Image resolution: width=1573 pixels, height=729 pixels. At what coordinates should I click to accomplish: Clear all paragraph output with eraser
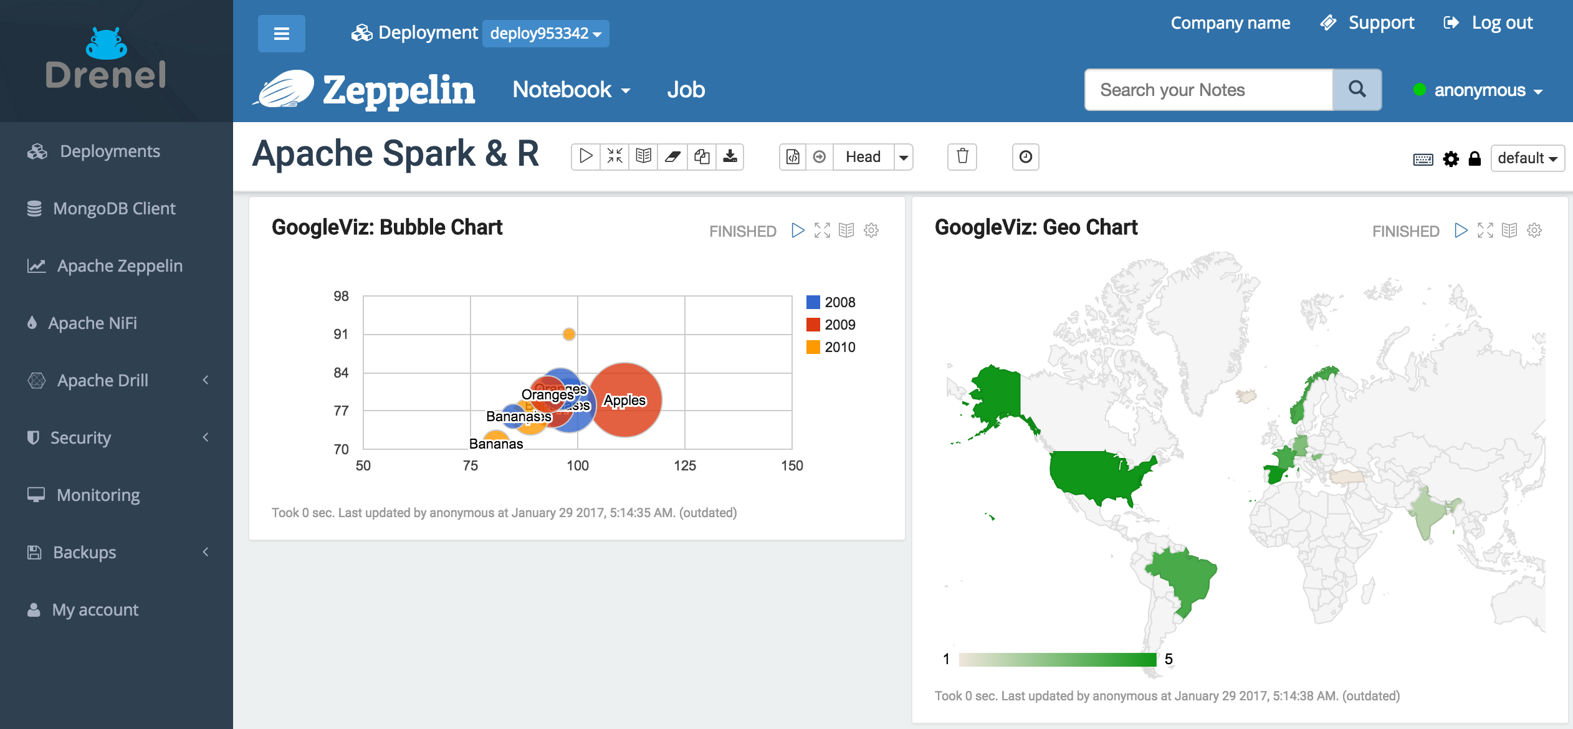672,156
